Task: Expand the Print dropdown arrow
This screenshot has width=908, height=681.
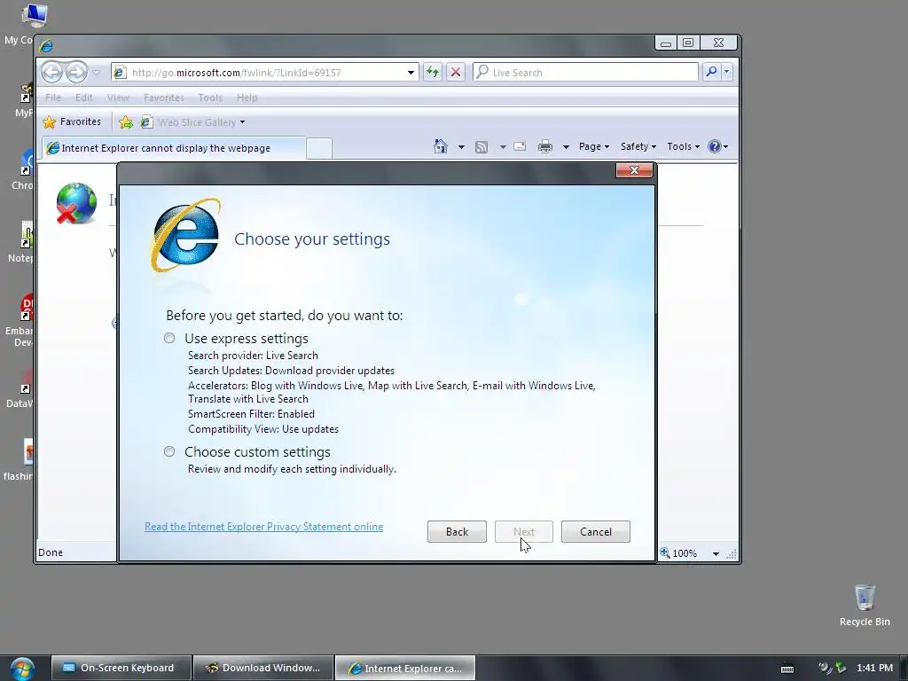Action: pos(566,147)
